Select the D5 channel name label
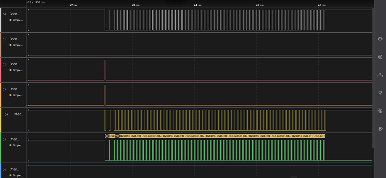The image size is (386, 178). (x=14, y=139)
